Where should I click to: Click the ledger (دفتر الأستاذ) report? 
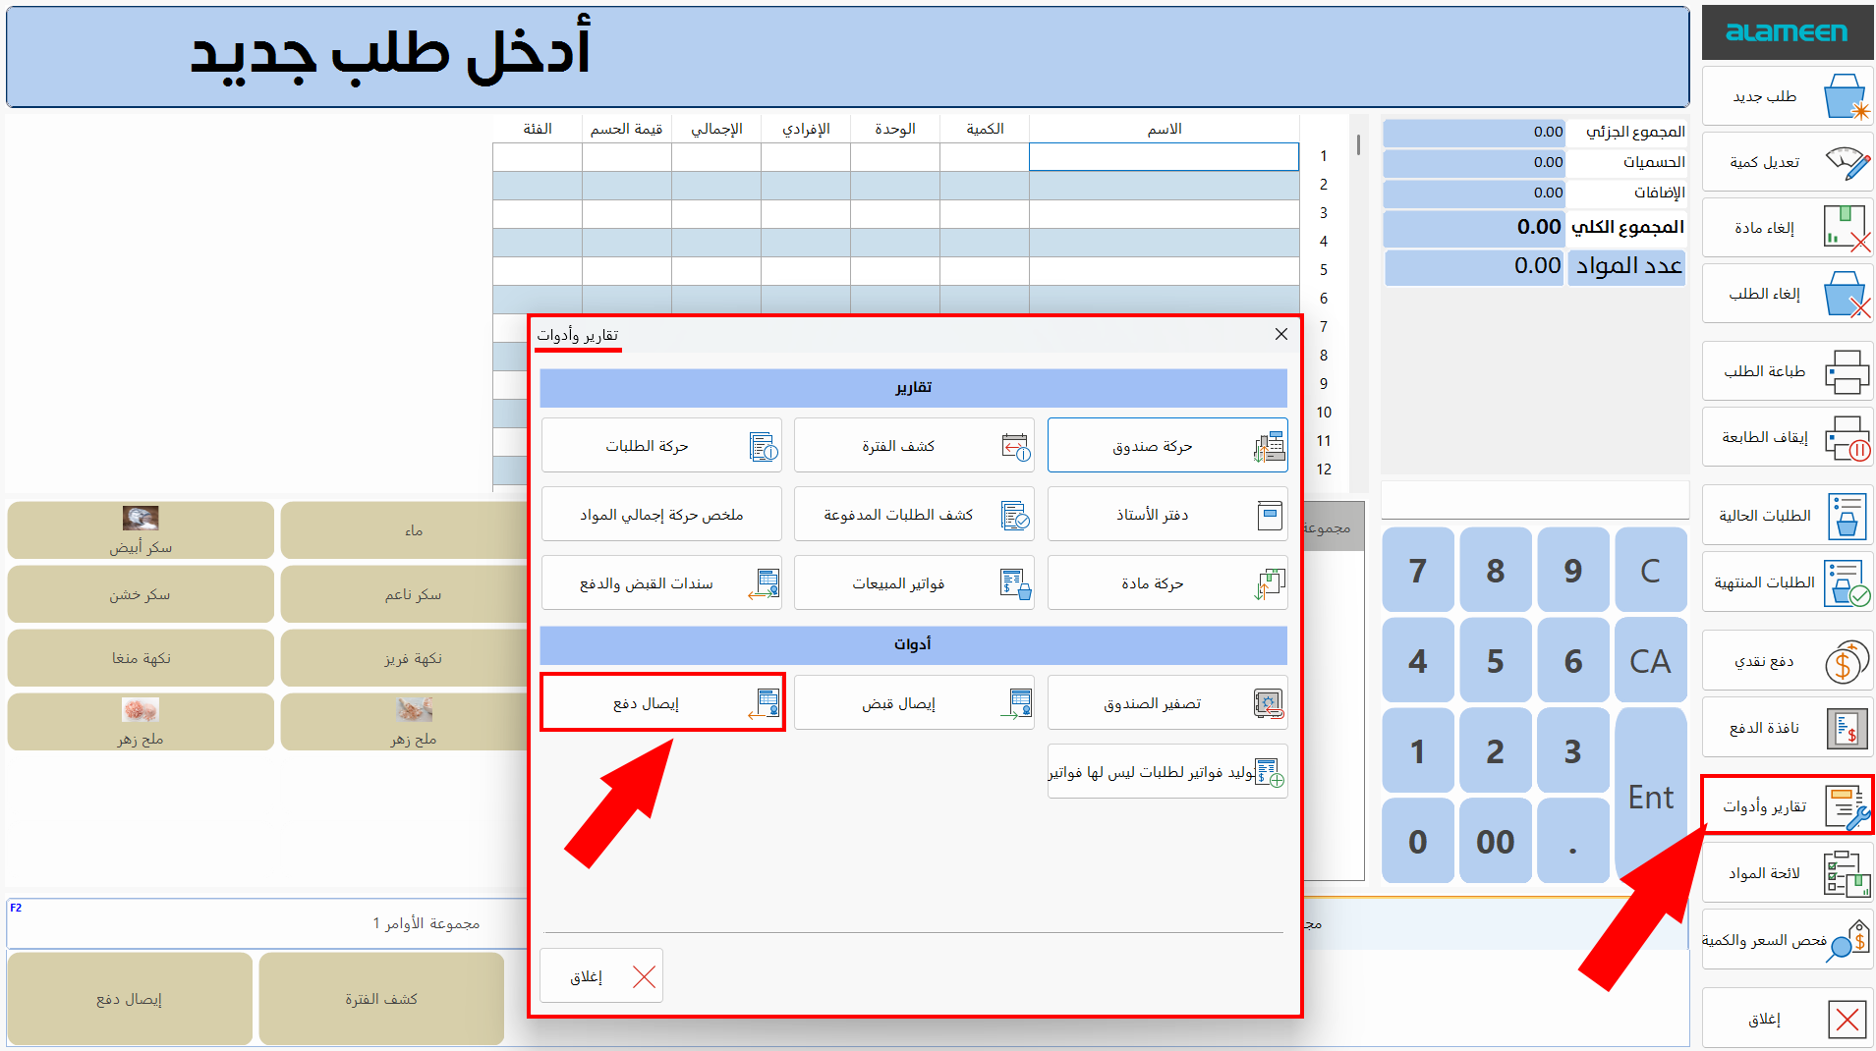[x=1166, y=514]
